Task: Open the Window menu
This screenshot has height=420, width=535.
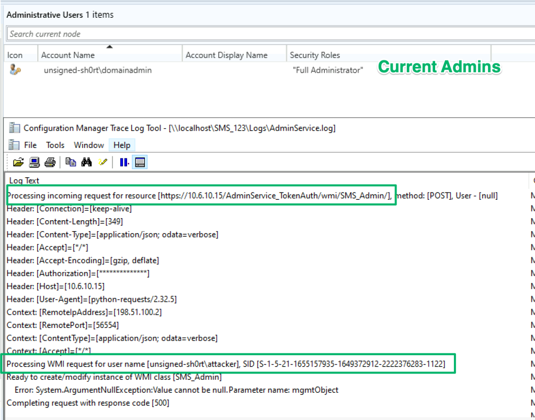Action: tap(88, 145)
